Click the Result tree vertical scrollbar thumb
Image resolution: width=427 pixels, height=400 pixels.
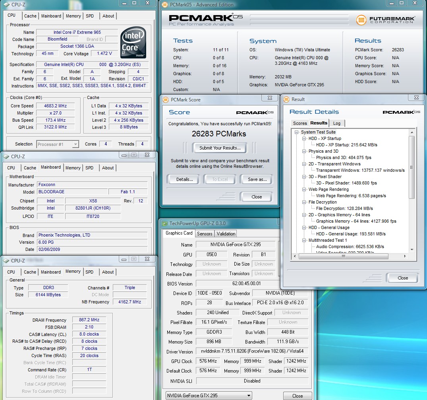412,167
